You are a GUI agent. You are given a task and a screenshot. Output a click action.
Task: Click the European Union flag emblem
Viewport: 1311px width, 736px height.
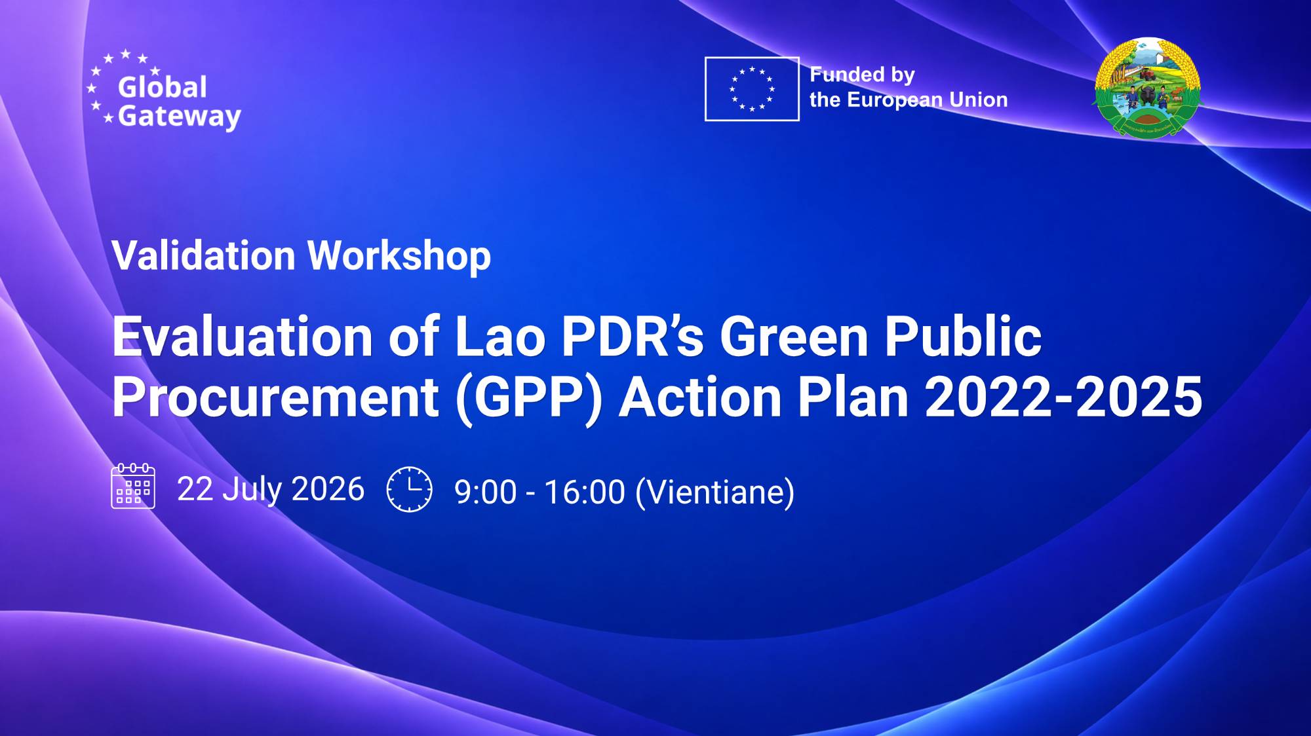(752, 89)
